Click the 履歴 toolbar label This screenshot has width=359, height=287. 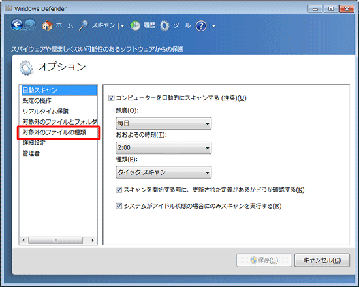(x=149, y=25)
